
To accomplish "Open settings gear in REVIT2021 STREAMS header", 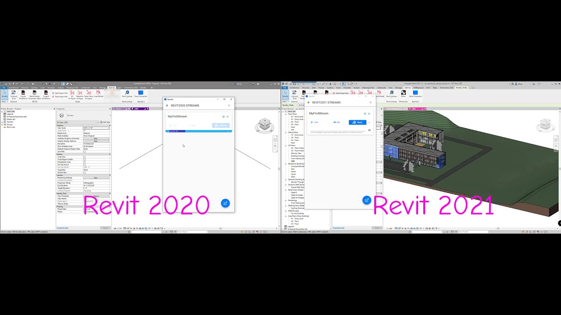I will 309,102.
